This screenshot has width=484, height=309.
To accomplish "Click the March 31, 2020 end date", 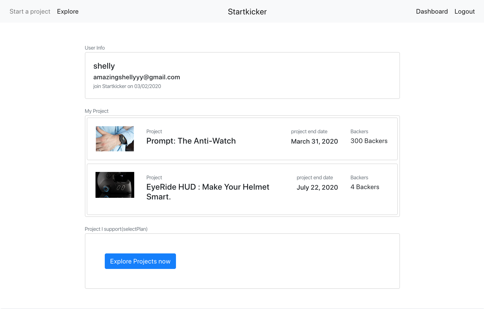I will [x=314, y=141].
